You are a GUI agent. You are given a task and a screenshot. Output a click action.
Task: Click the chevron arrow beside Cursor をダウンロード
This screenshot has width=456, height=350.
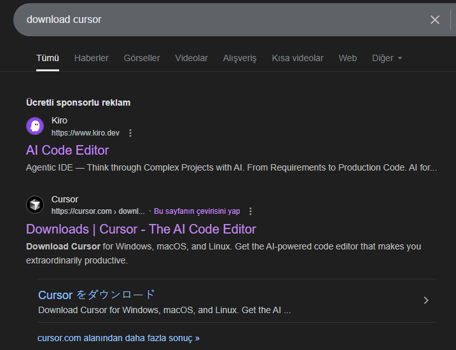(426, 300)
